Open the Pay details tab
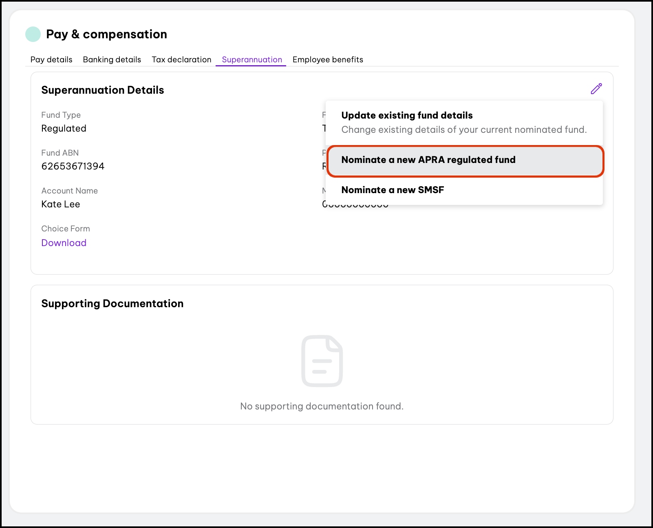The width and height of the screenshot is (653, 528). [51, 59]
